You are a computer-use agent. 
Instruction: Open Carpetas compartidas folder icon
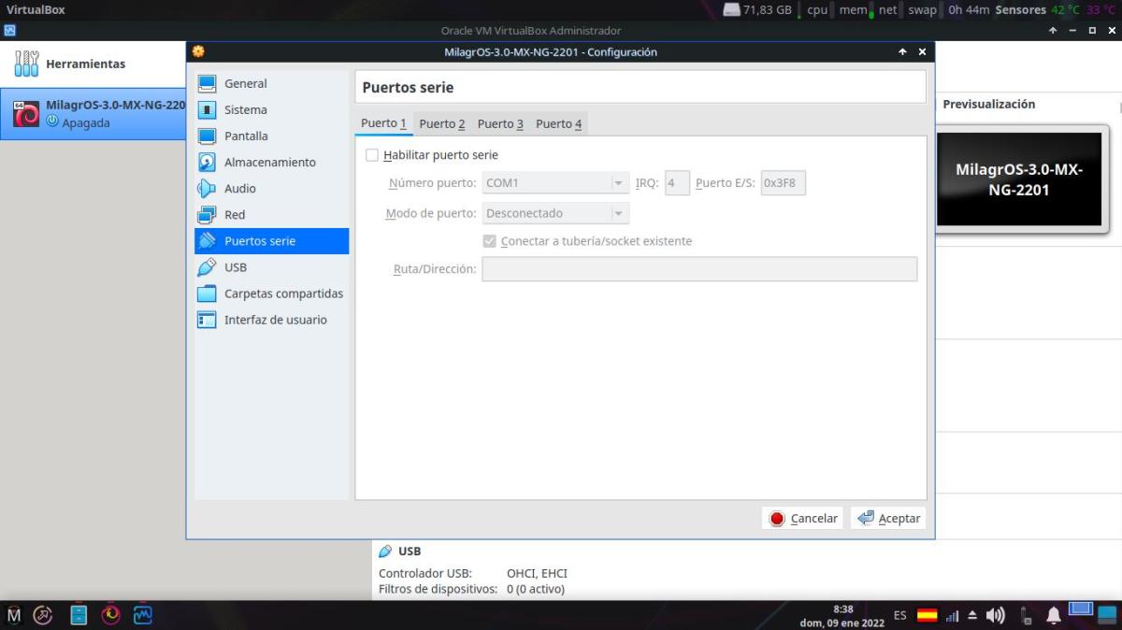point(207,294)
